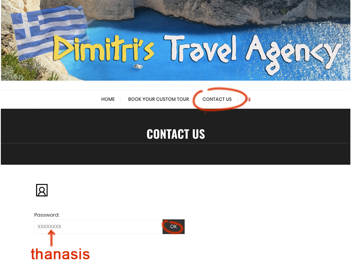Open the language flag icon in navigation
352x275 pixels.
click(x=248, y=99)
